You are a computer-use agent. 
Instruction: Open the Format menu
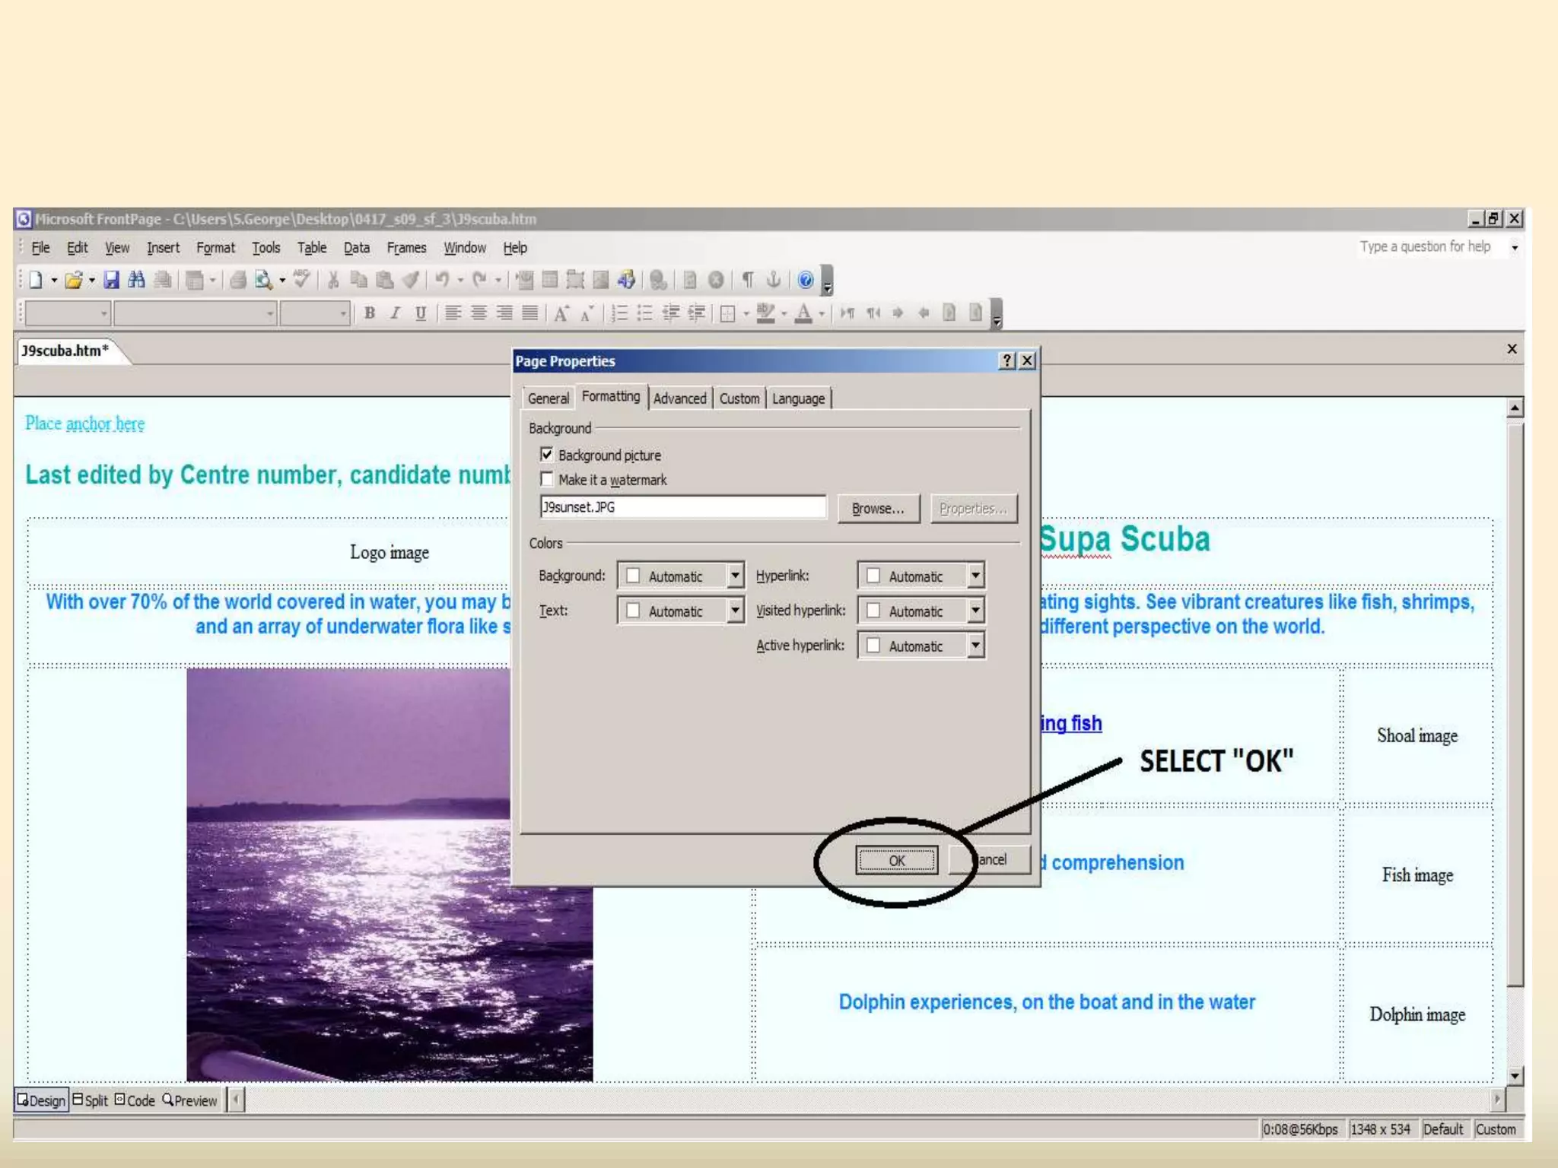(215, 248)
